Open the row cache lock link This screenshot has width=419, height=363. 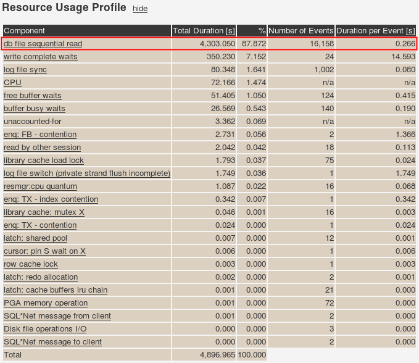tap(31, 264)
